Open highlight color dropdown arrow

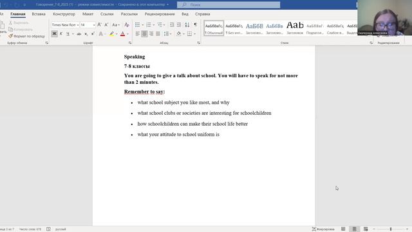point(117,34)
